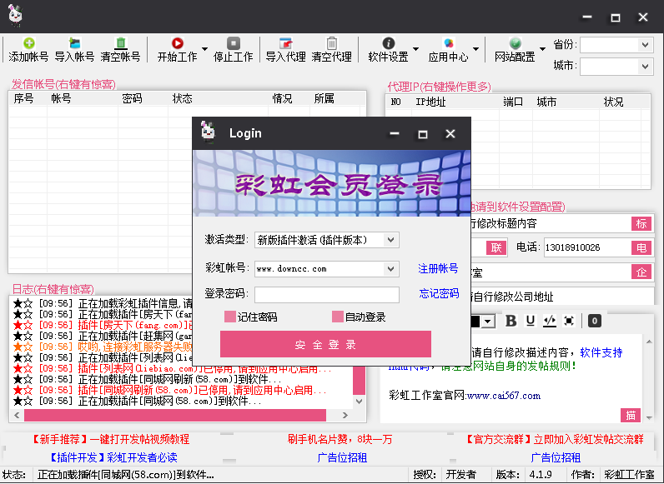Enable the 记住密码 remember password checkbox
This screenshot has height=484, width=664.
[231, 317]
